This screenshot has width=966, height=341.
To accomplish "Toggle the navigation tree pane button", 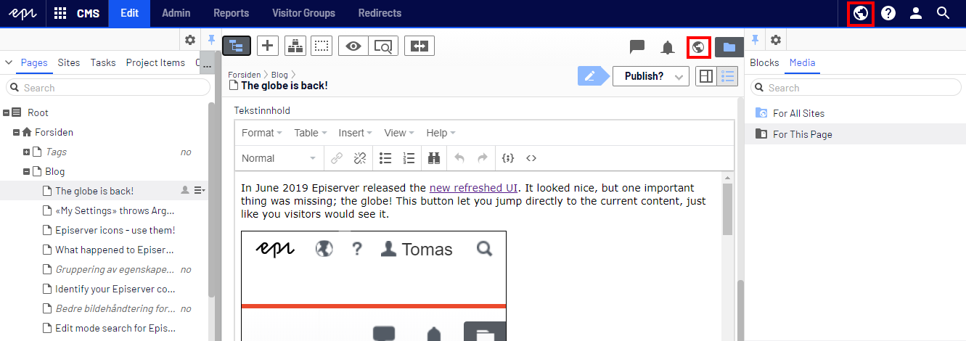I will (237, 46).
